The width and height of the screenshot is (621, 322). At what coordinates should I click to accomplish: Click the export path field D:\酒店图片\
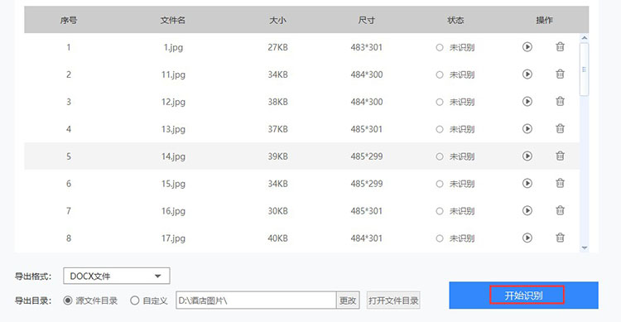(x=256, y=300)
